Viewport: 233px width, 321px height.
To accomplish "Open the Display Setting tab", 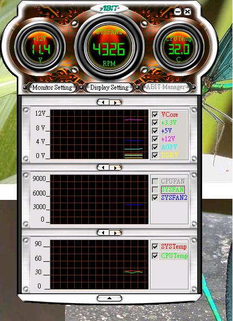I will tap(109, 87).
